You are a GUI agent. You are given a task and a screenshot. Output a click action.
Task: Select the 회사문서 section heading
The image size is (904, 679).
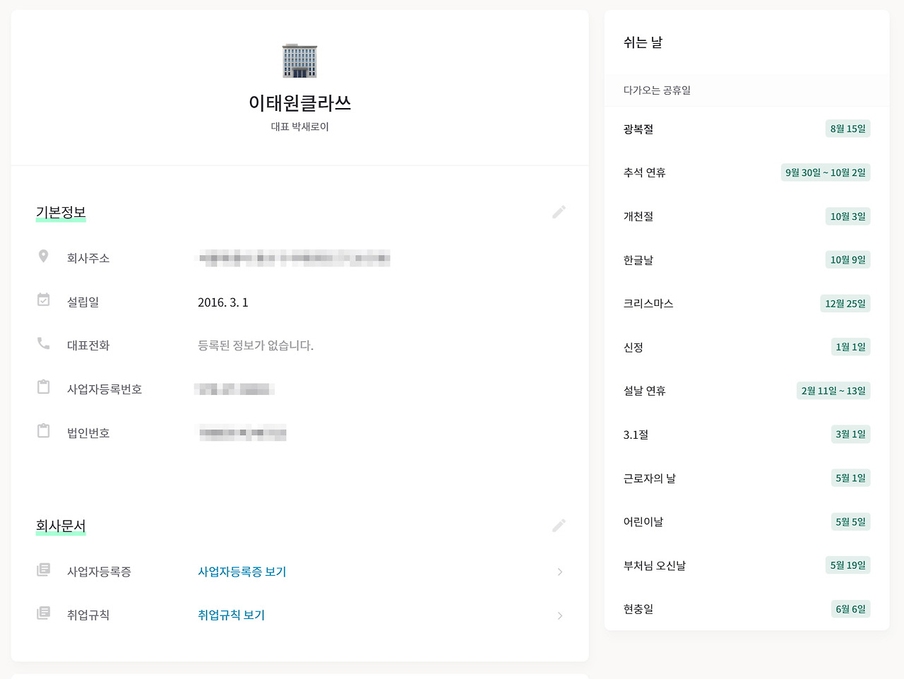point(61,526)
